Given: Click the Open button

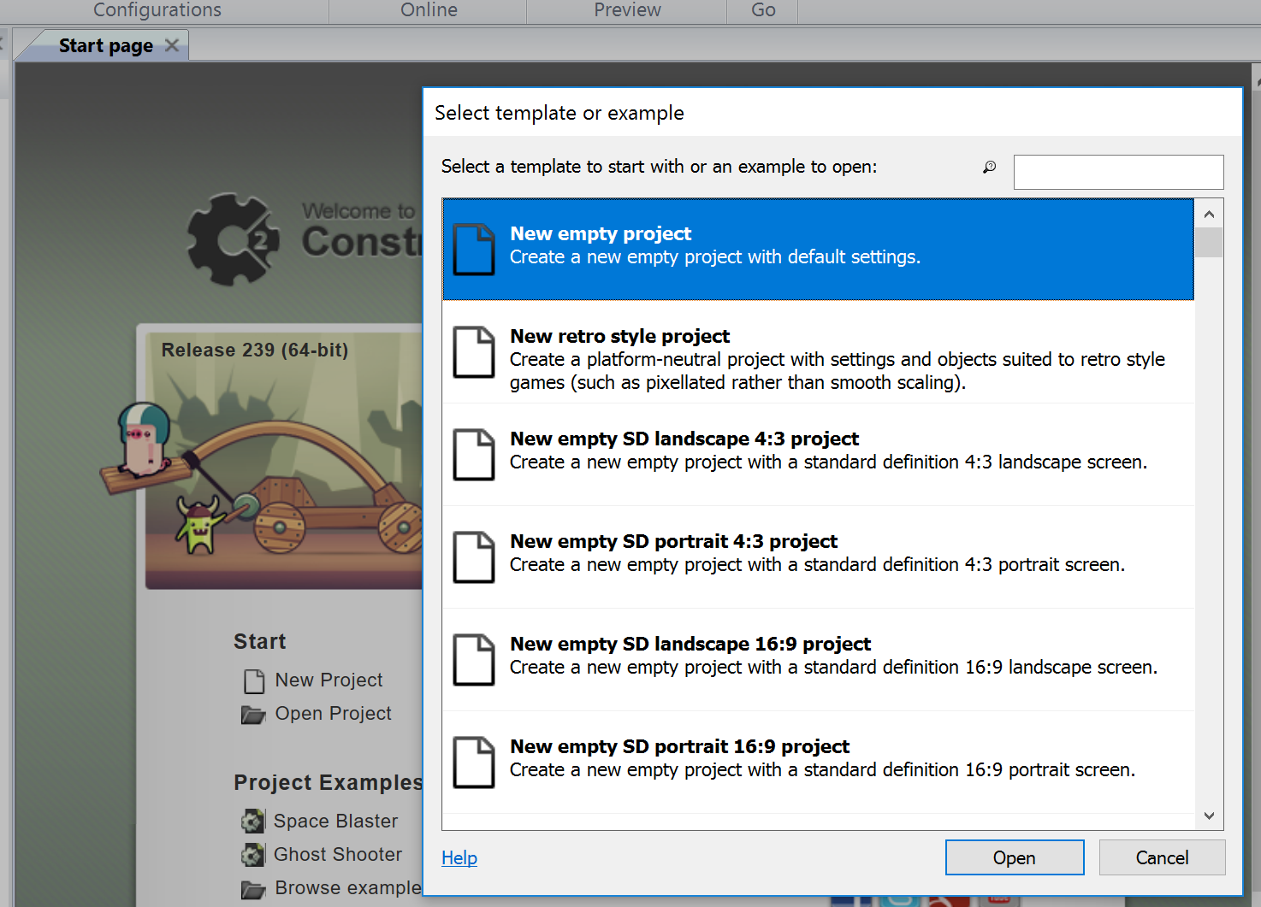Looking at the screenshot, I should 1014,857.
